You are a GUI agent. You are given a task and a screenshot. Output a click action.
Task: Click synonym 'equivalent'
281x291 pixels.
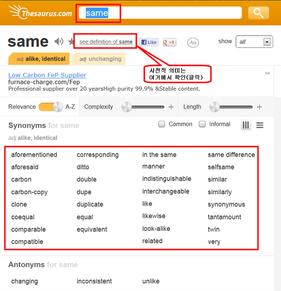pyautogui.click(x=92, y=230)
